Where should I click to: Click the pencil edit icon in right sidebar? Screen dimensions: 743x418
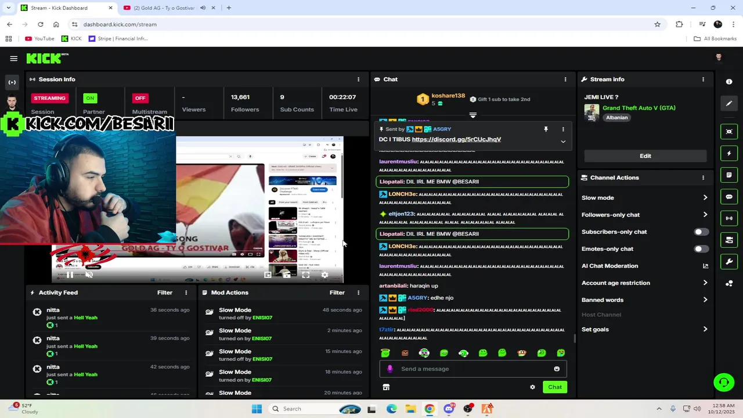tap(729, 103)
